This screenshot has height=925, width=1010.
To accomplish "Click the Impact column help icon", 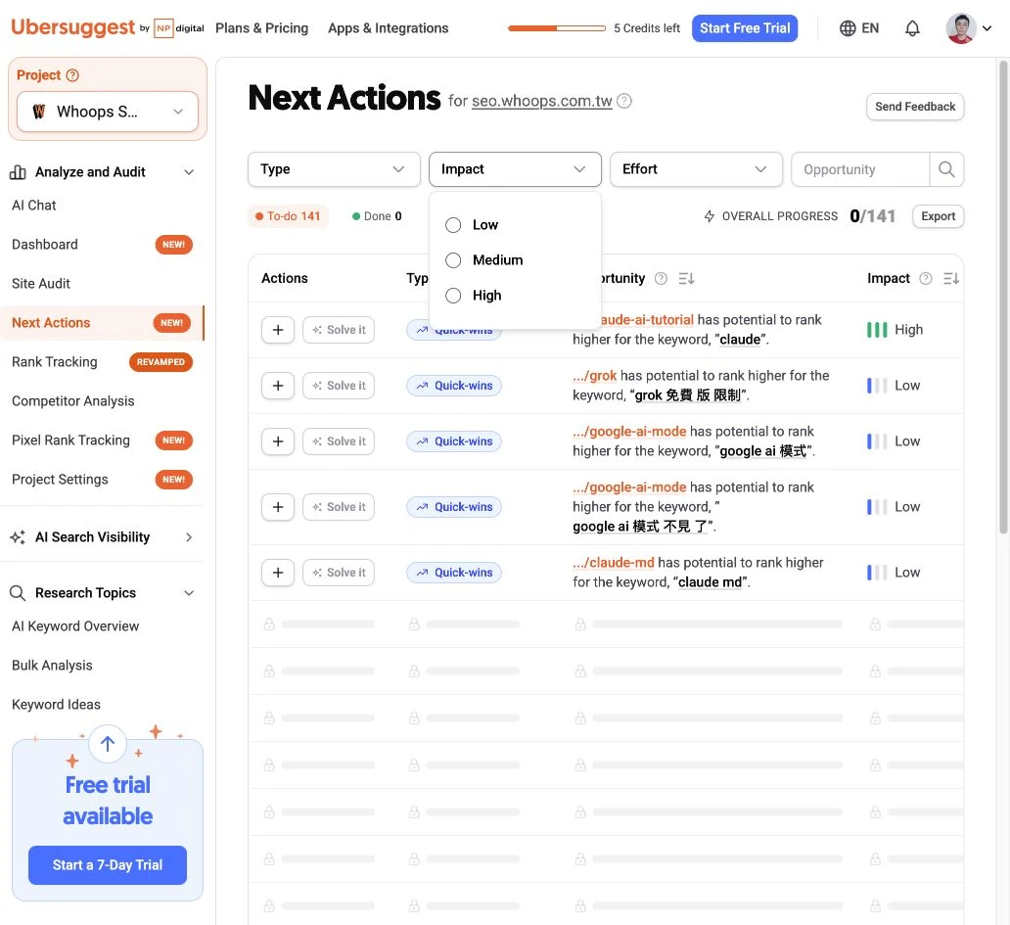I will [926, 278].
